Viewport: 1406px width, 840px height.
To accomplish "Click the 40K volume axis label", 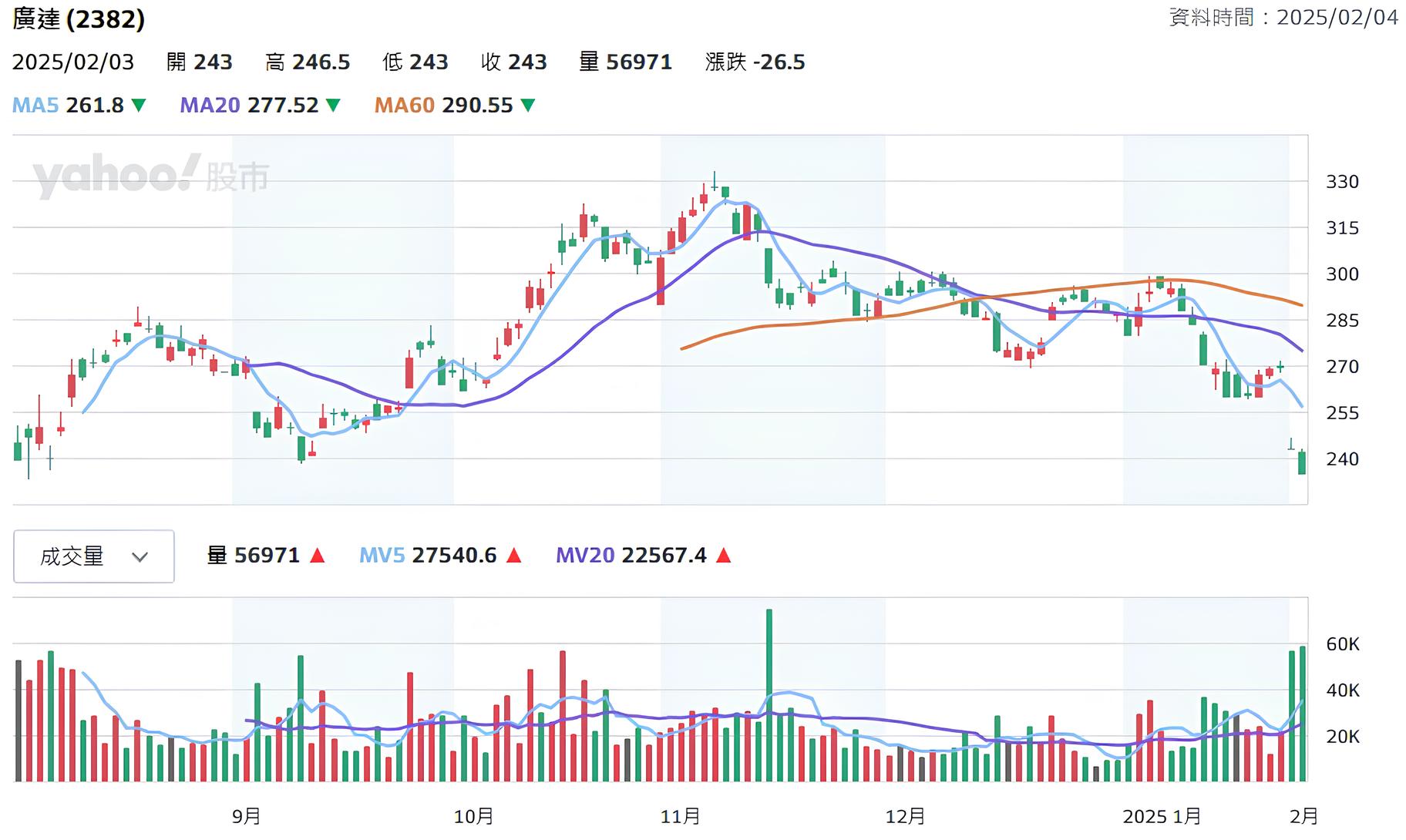I will point(1343,690).
